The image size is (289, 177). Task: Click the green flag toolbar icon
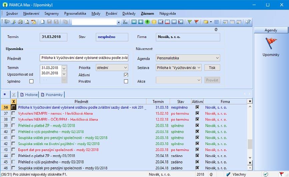click(x=190, y=22)
